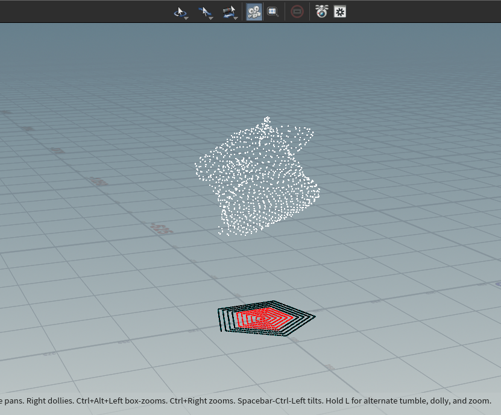Click the grid number label beside the point cloud
This screenshot has height=415, width=501.
pos(162,229)
